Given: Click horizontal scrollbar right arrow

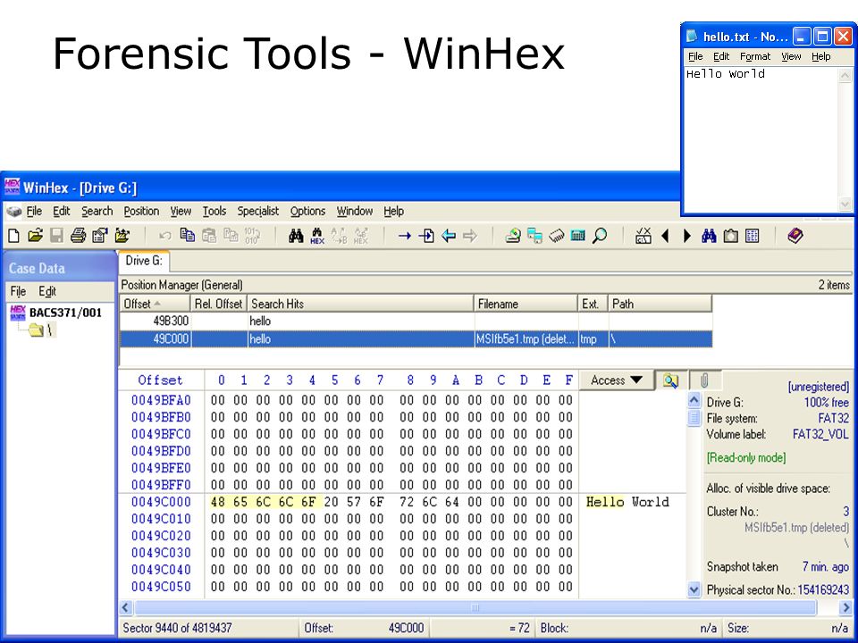Looking at the screenshot, I should pyautogui.click(x=846, y=607).
